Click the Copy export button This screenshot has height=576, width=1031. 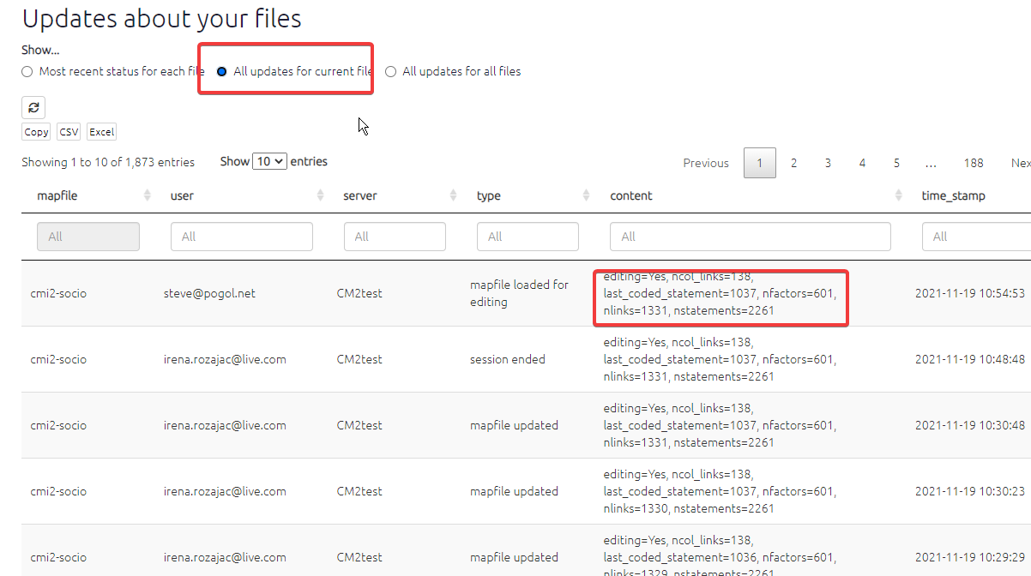pyautogui.click(x=36, y=132)
